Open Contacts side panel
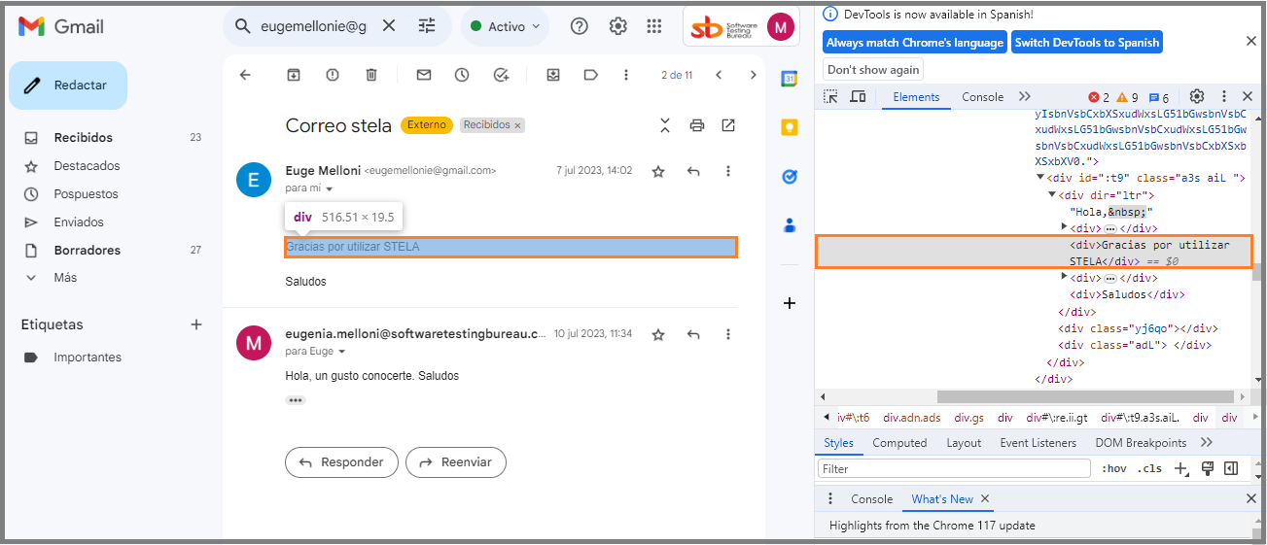 tap(790, 225)
